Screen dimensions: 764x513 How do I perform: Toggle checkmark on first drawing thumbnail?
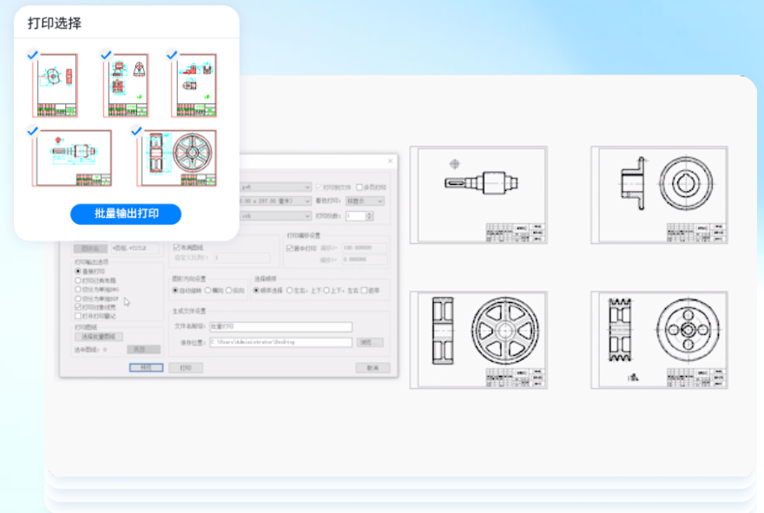[33, 55]
